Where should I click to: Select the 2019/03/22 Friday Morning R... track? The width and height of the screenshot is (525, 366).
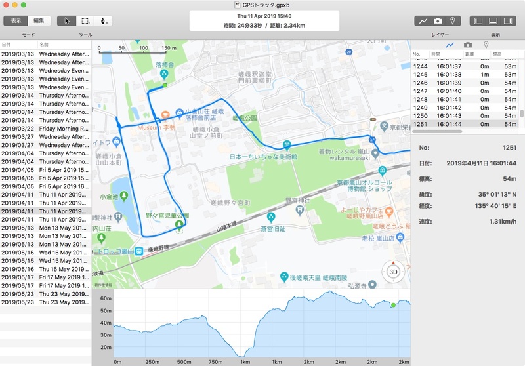coord(45,129)
